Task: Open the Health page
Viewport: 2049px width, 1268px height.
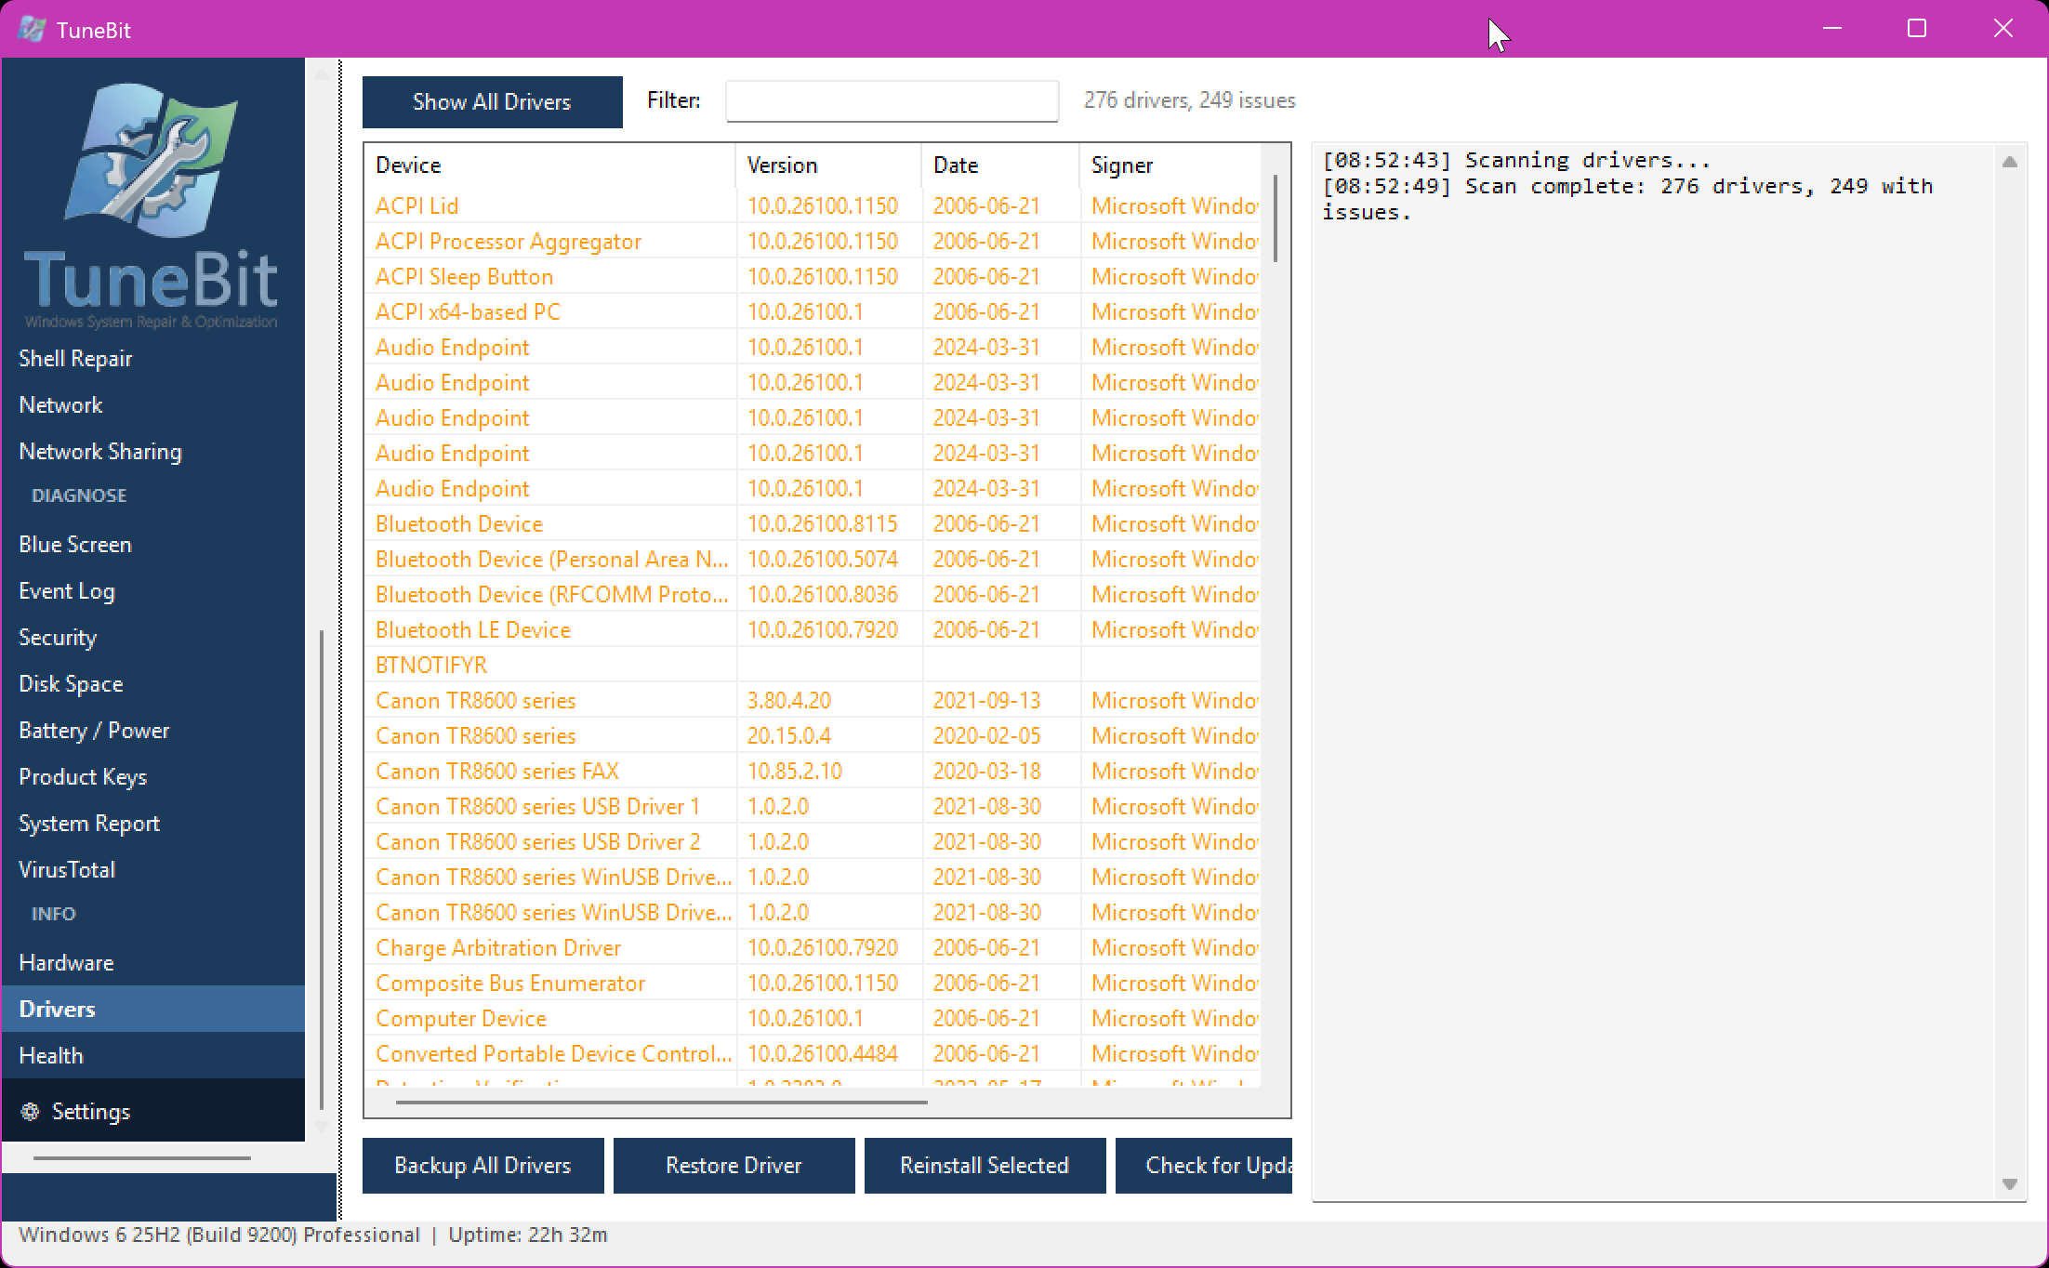Action: 153,1055
